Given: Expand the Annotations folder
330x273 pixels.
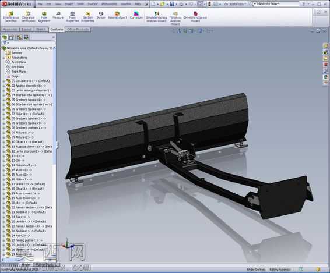Looking at the screenshot, I should point(3,58).
